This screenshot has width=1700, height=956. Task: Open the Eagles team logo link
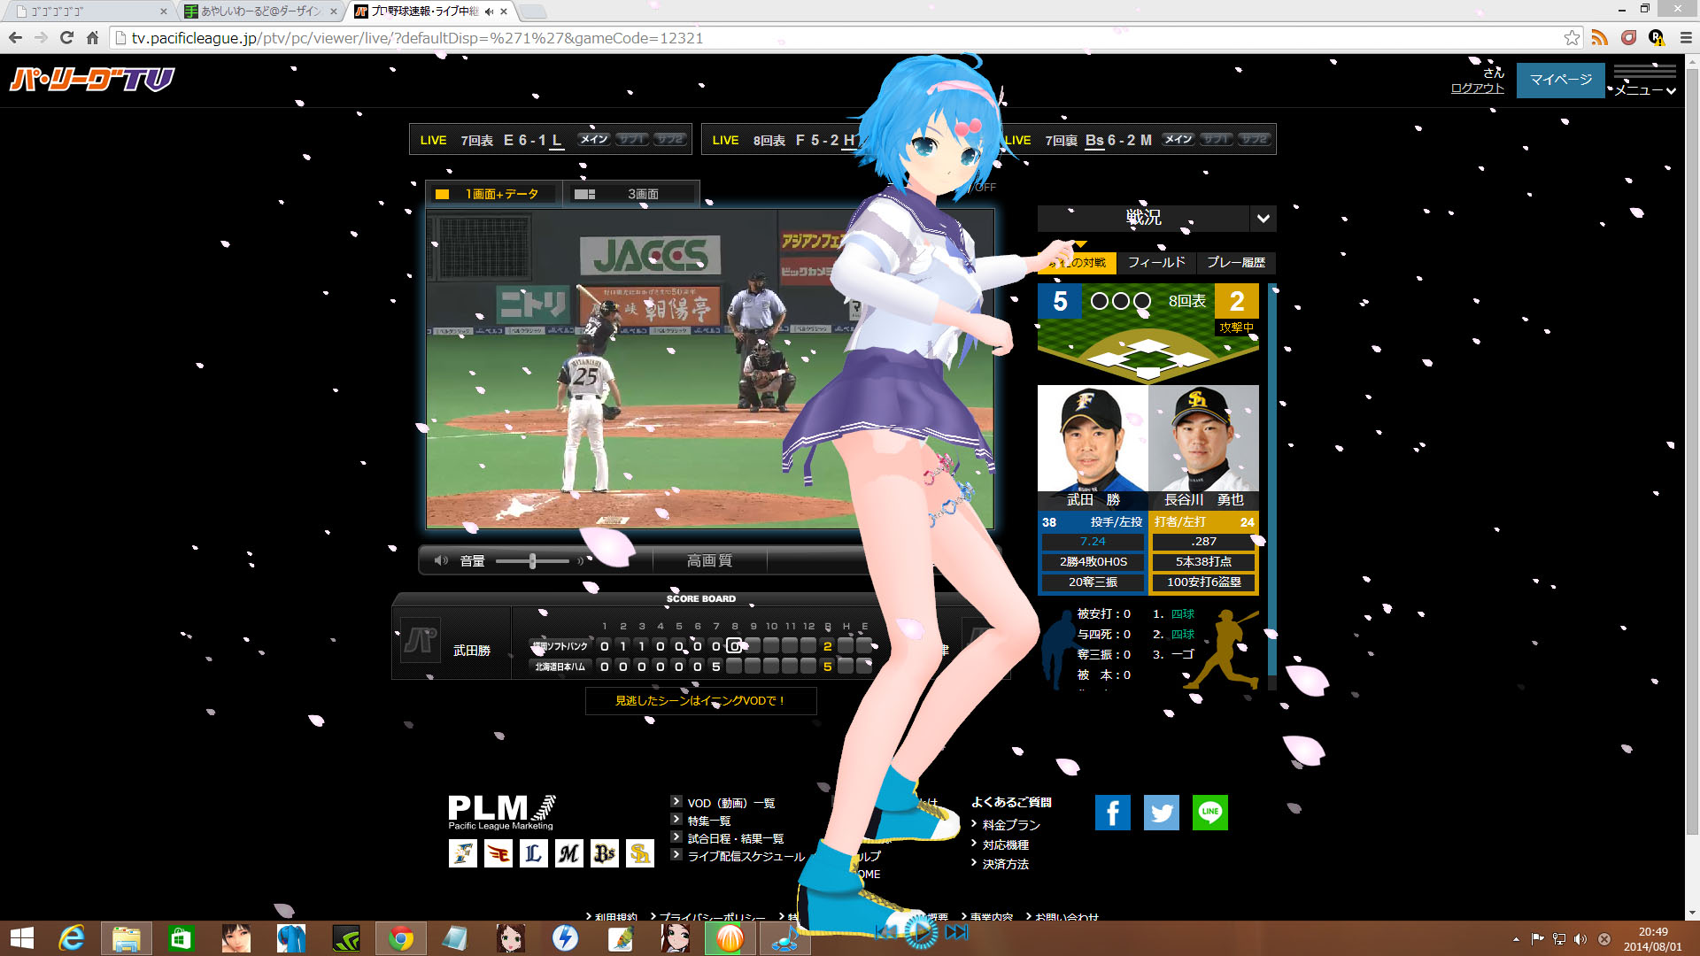coord(498,853)
